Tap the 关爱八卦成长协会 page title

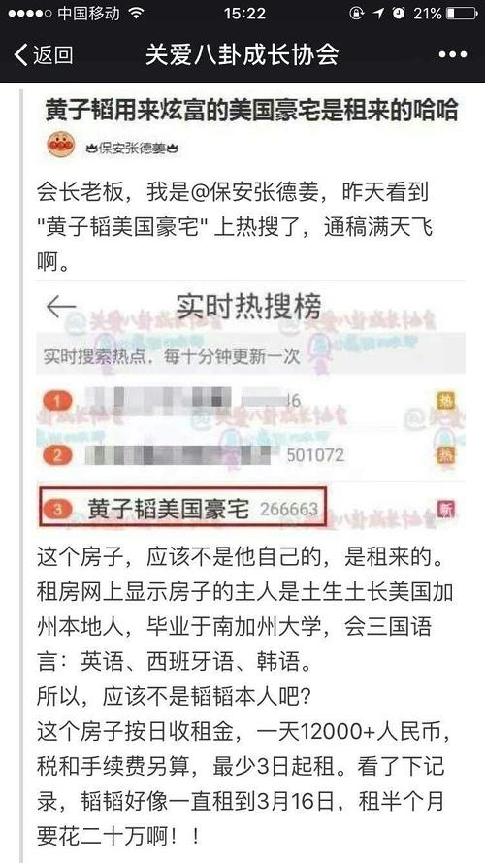[242, 55]
